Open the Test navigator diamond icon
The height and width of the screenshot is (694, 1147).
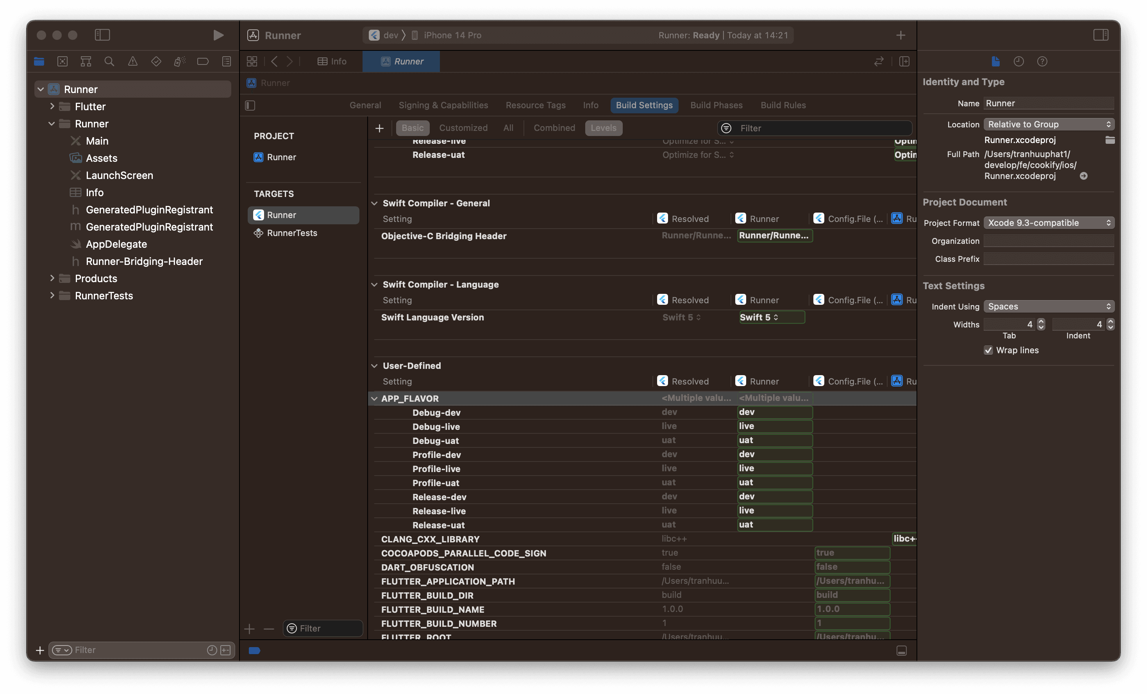tap(156, 61)
